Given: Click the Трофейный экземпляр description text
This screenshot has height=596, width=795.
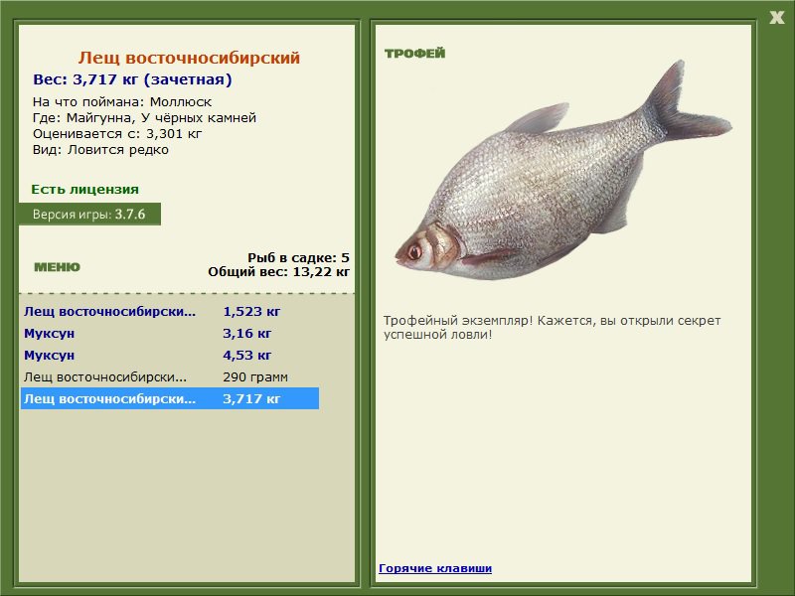Looking at the screenshot, I should point(552,328).
